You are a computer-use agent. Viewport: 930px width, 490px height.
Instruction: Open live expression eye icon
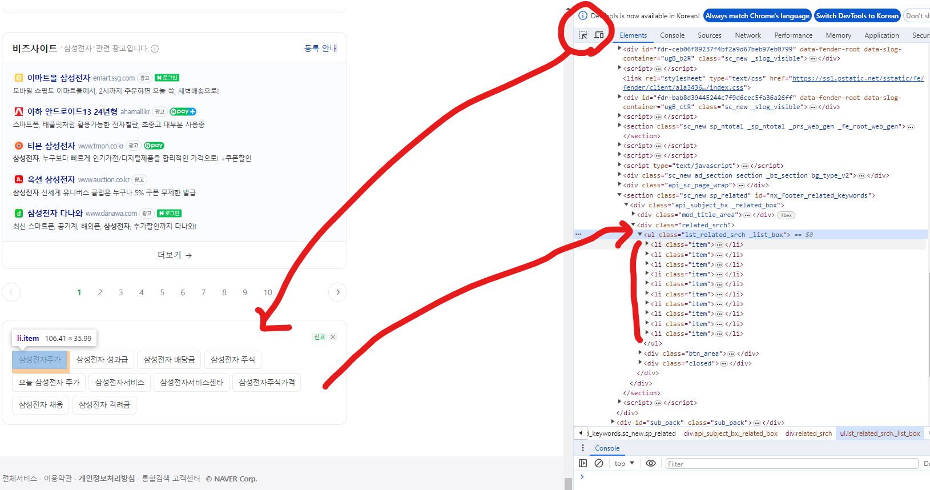pos(651,463)
